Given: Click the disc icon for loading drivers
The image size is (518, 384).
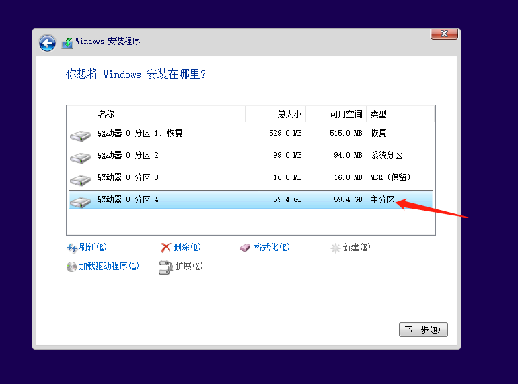Looking at the screenshot, I should [71, 267].
